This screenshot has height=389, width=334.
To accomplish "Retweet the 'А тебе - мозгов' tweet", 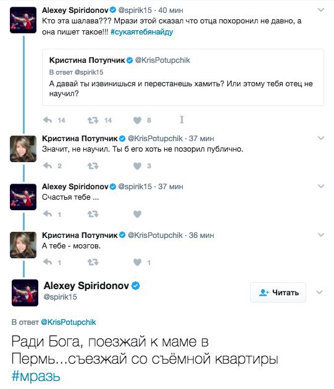I will click(x=93, y=262).
